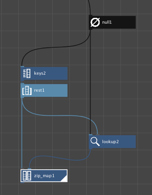The height and width of the screenshot is (195, 152).
Task: Click the input port atop null1
Action: [91, 15]
